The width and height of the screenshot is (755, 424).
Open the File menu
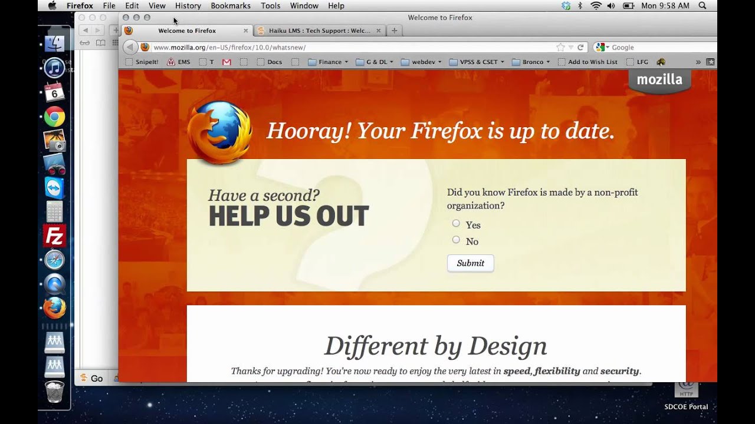[x=109, y=5]
